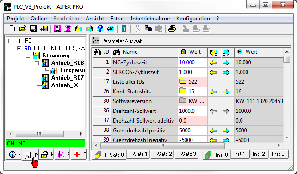Click right arrow in Grenzdrehzahl positiv row
Viewport: 297px width, 174px height.
tap(226, 130)
